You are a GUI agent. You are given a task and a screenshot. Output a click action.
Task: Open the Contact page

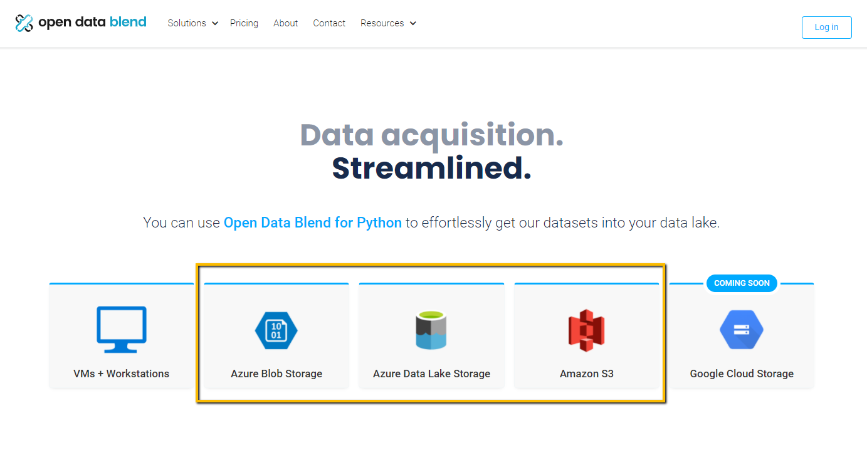click(329, 23)
